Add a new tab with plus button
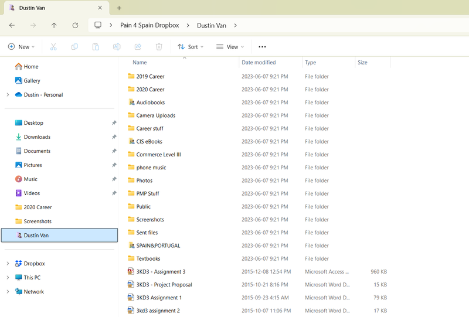469x317 pixels. [x=119, y=8]
